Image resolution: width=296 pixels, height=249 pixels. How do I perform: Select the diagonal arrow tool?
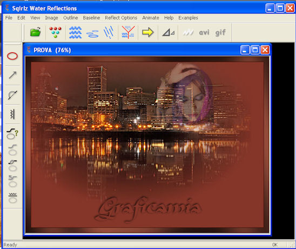coord(12,75)
